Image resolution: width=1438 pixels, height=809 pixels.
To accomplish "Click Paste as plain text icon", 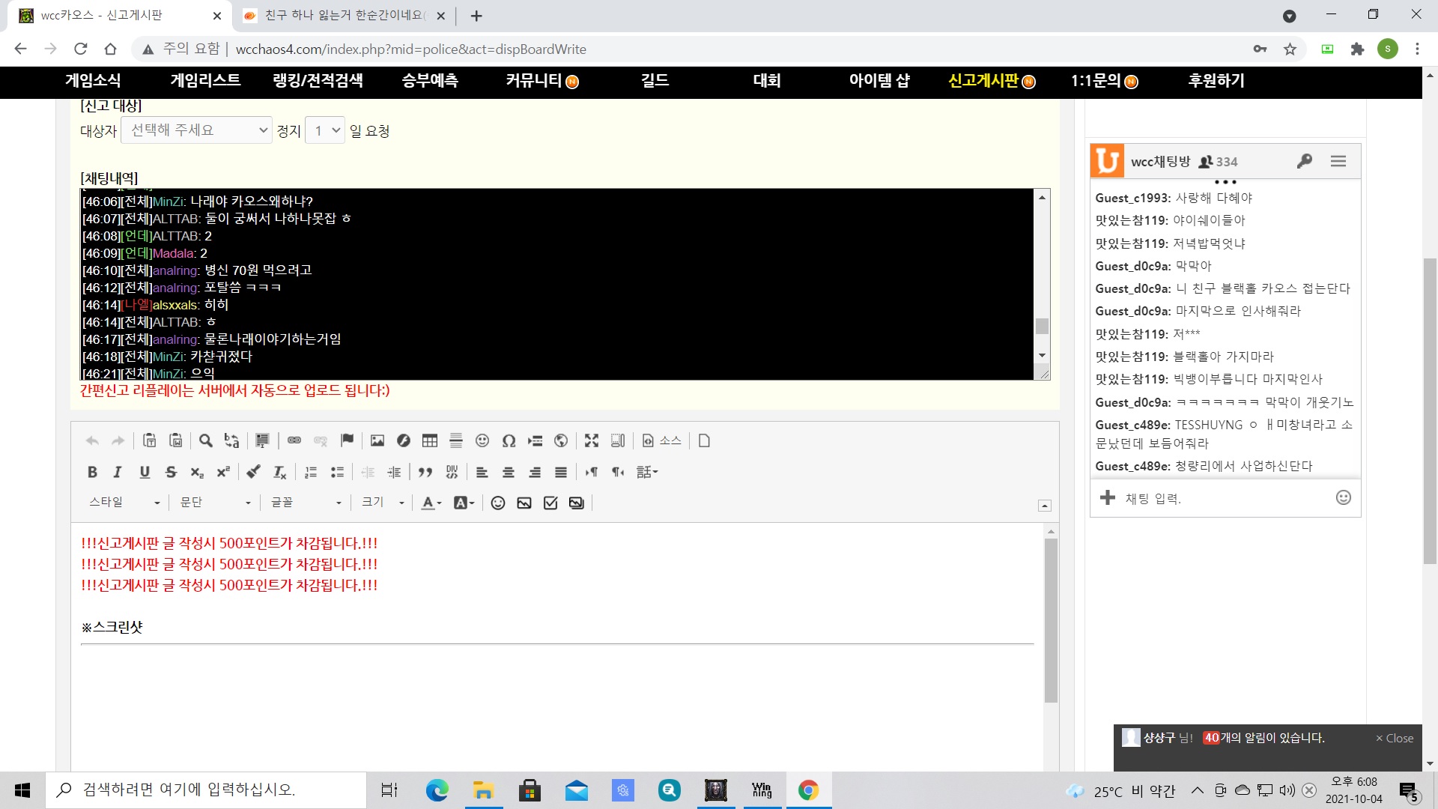I will (x=150, y=440).
